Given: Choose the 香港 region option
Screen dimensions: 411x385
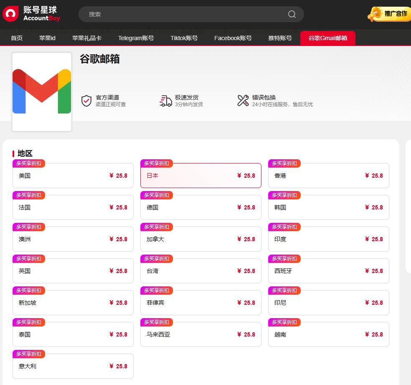Looking at the screenshot, I should [328, 176].
